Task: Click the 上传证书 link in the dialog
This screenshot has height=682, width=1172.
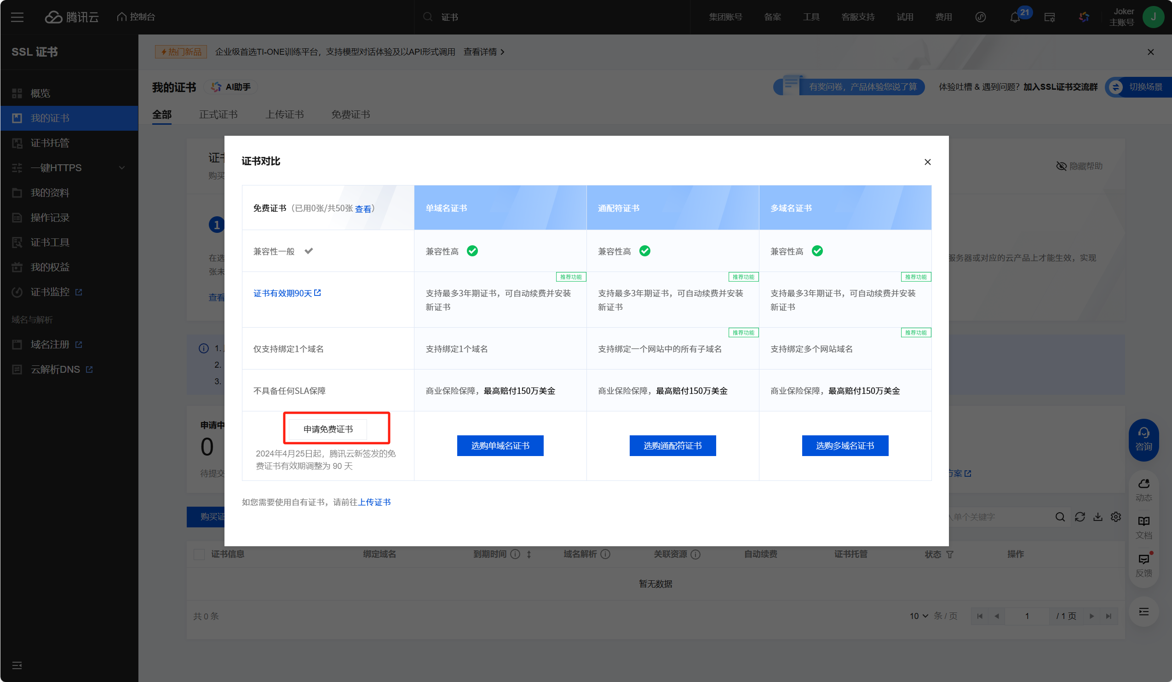Action: click(x=374, y=502)
